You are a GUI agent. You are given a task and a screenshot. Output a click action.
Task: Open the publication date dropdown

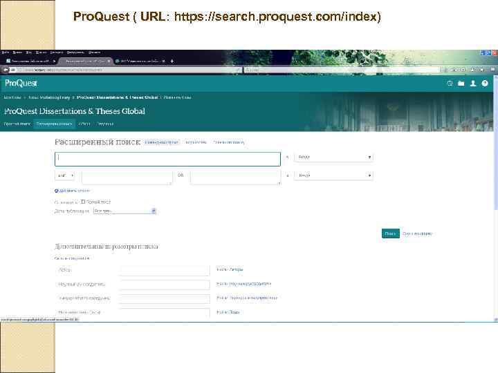[x=124, y=211]
